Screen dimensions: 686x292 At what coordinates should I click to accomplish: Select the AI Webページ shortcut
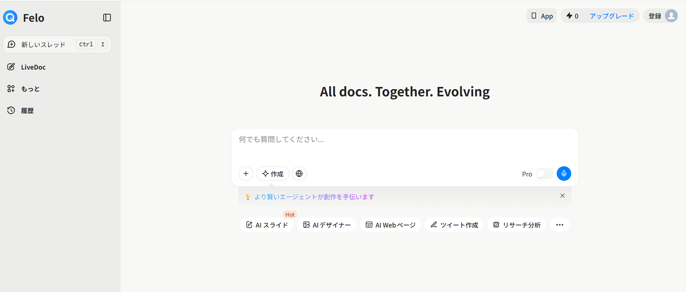390,225
